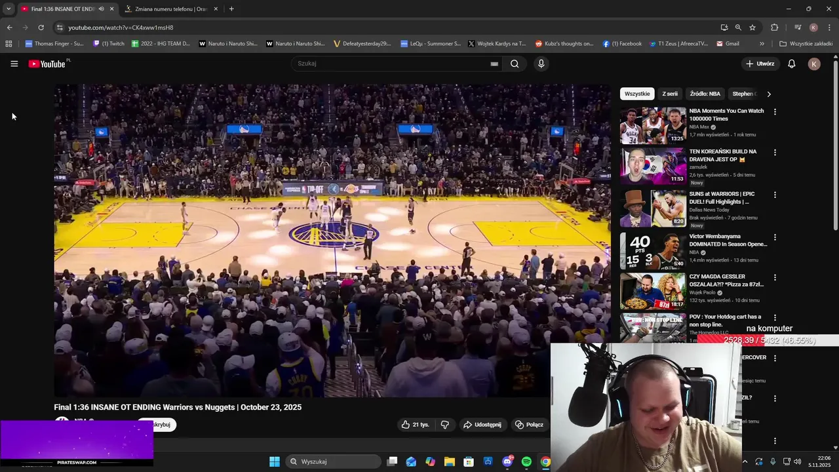Image resolution: width=839 pixels, height=472 pixels.
Task: Click the YouTube search magnifier button
Action: point(515,64)
